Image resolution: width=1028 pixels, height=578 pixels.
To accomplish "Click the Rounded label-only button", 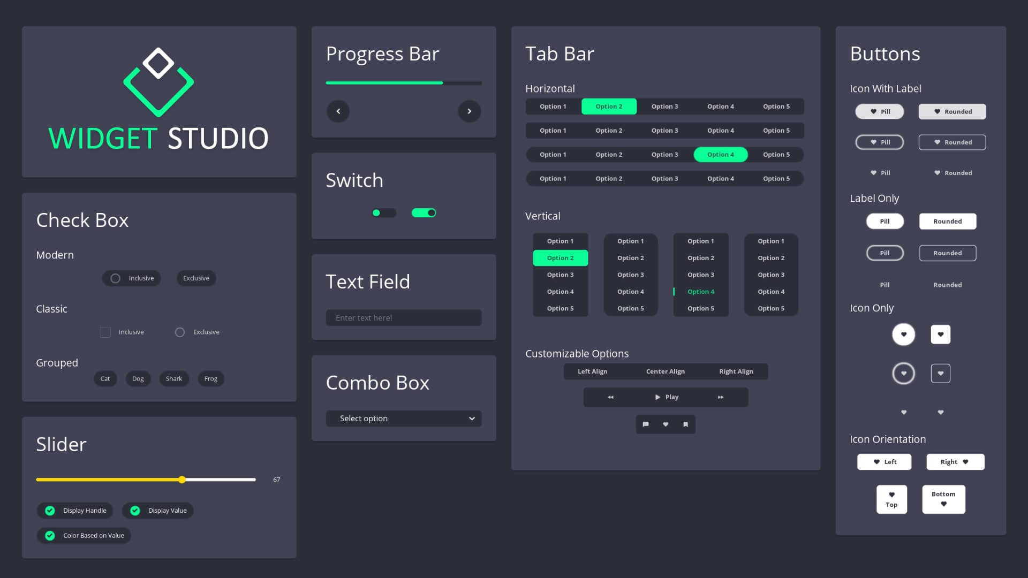I will [x=947, y=221].
